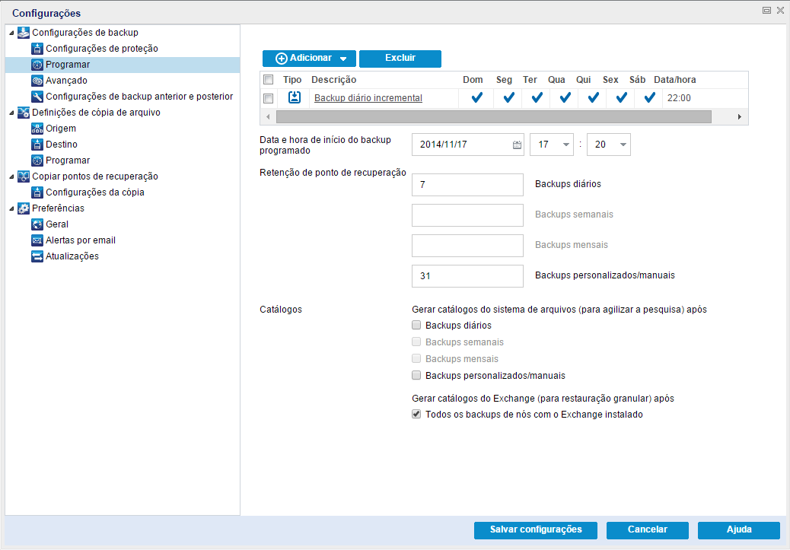Select Atualizações in the tree

pos(72,256)
